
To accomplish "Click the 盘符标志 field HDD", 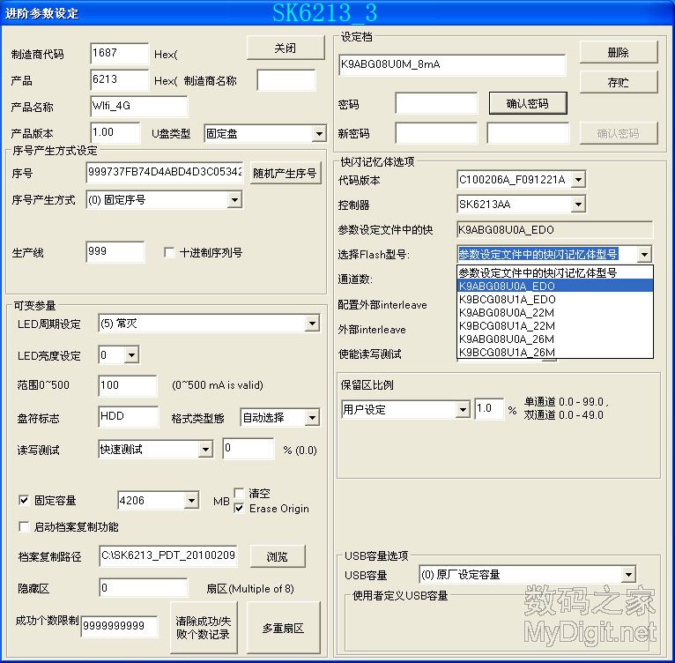I will [x=128, y=417].
